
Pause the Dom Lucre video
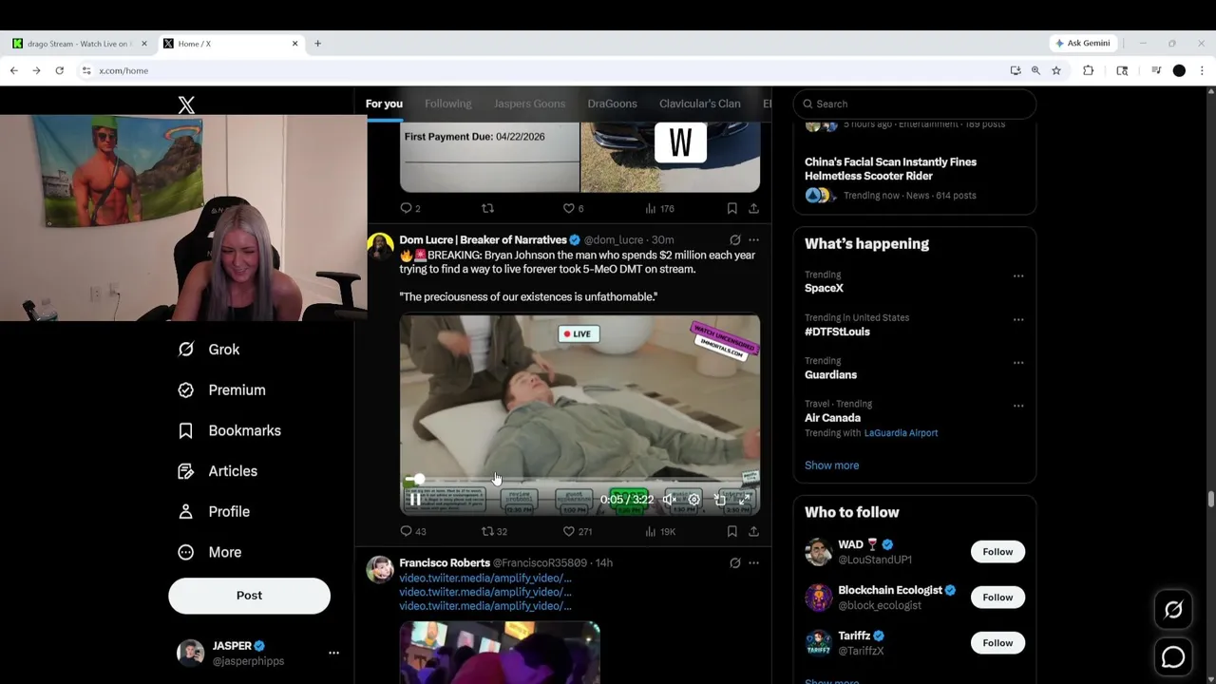[x=415, y=500]
